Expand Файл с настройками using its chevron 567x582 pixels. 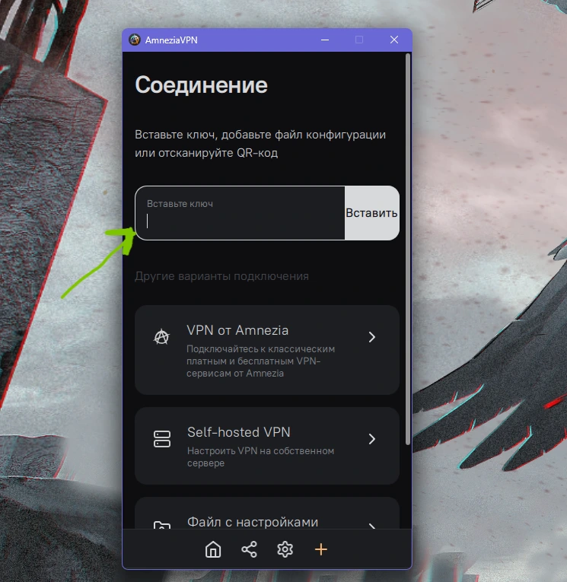point(371,526)
